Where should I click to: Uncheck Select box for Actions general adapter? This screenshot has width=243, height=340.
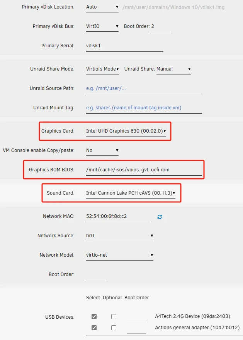pos(94,328)
